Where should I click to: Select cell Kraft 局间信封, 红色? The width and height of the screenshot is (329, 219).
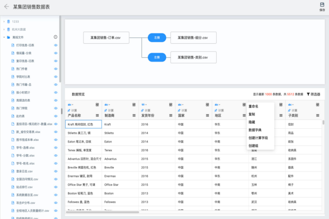[x=84, y=124]
